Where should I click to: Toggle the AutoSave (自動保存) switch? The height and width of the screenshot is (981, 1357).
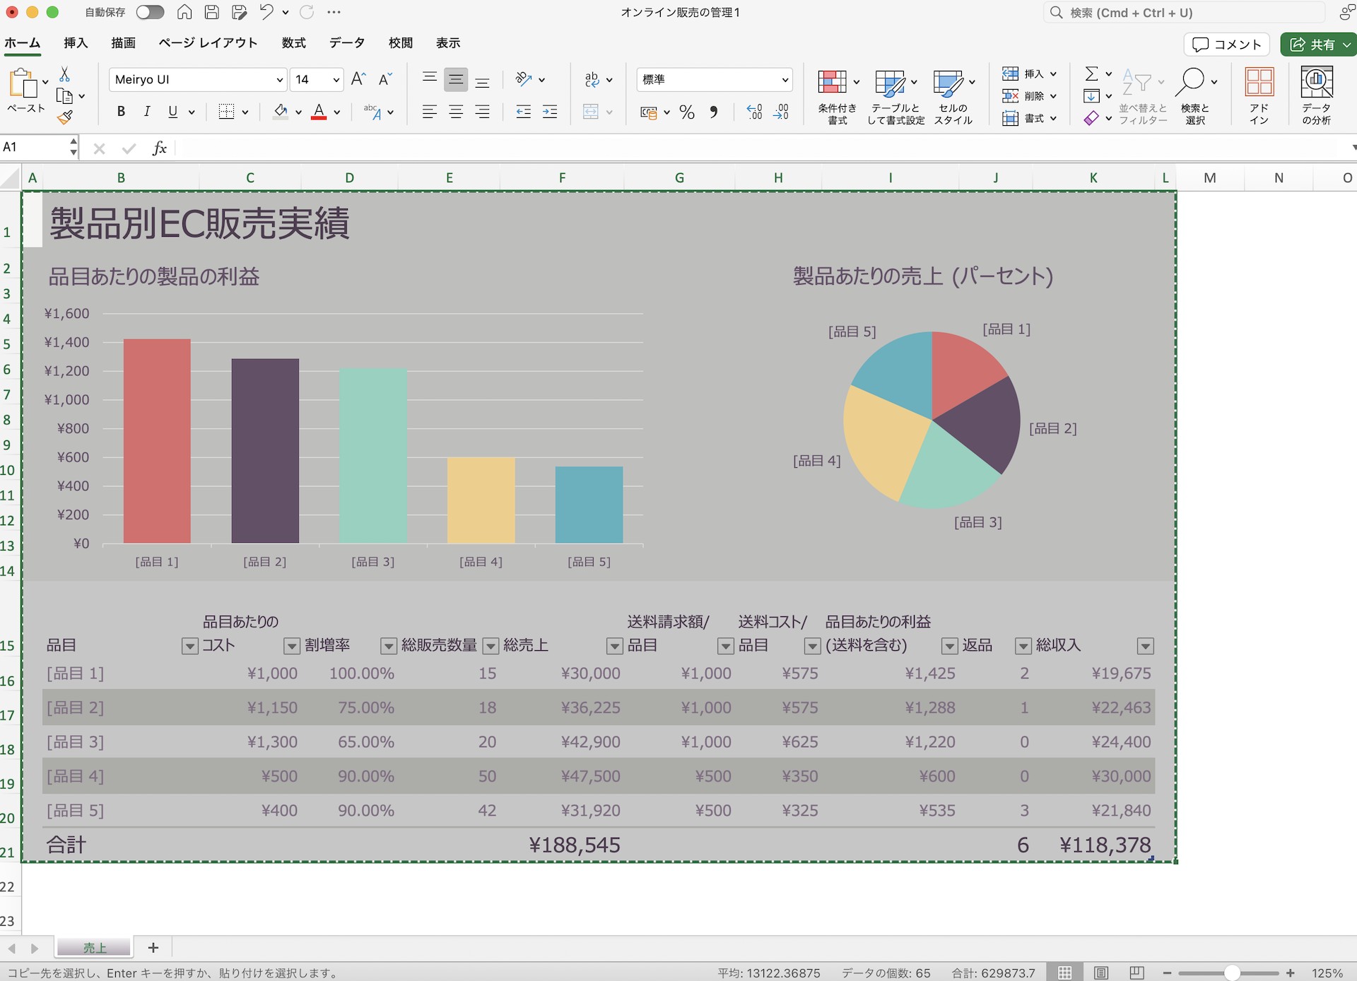150,12
